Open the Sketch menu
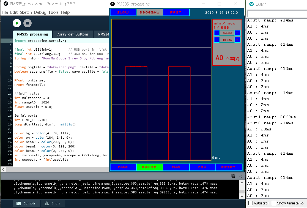Image resolution: width=307 pixels, height=208 pixels. (x=26, y=12)
